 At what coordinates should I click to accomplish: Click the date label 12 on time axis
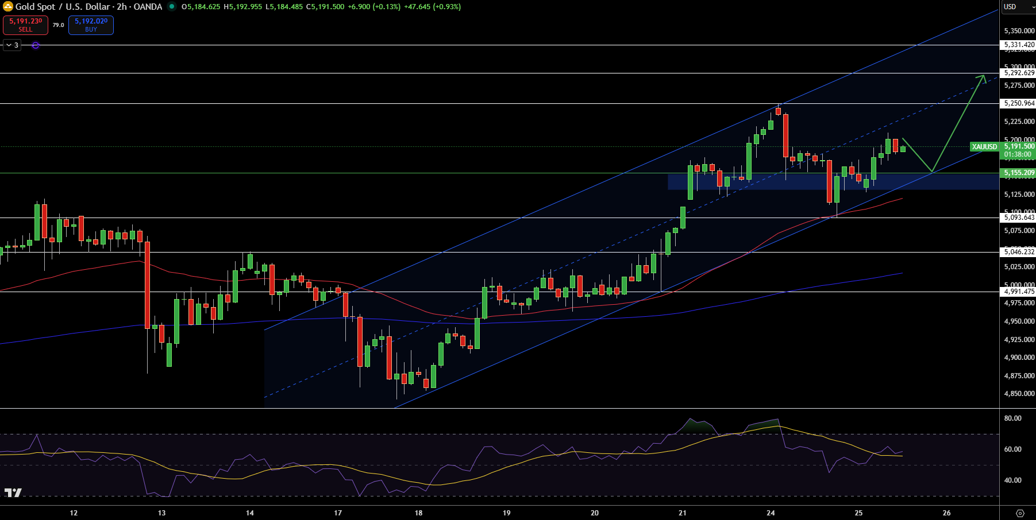(74, 513)
